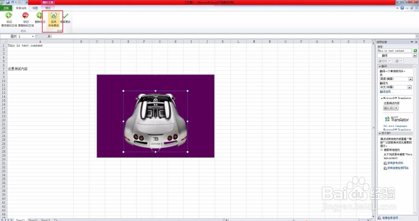Open Undo history dropdown arrow
This screenshot has width=419, height=221.
click(16, 3)
